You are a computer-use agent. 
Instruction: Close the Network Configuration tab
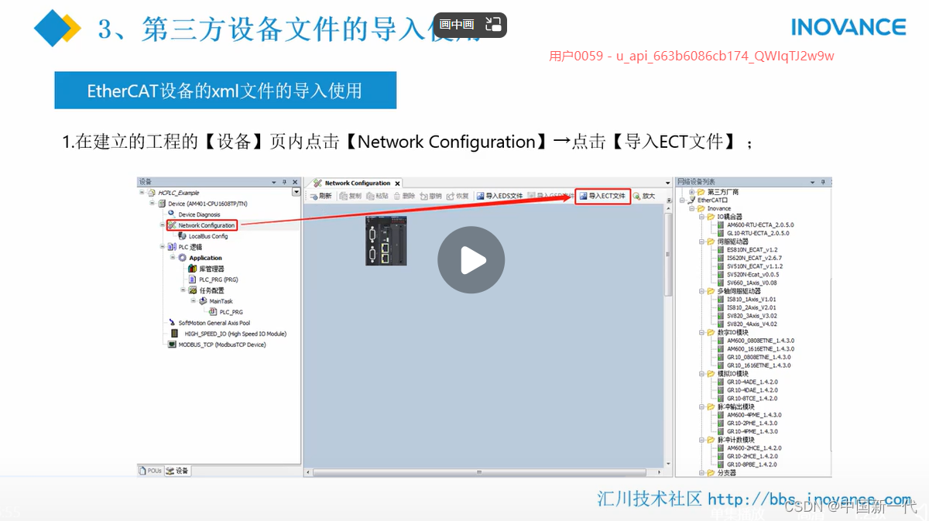(x=398, y=183)
